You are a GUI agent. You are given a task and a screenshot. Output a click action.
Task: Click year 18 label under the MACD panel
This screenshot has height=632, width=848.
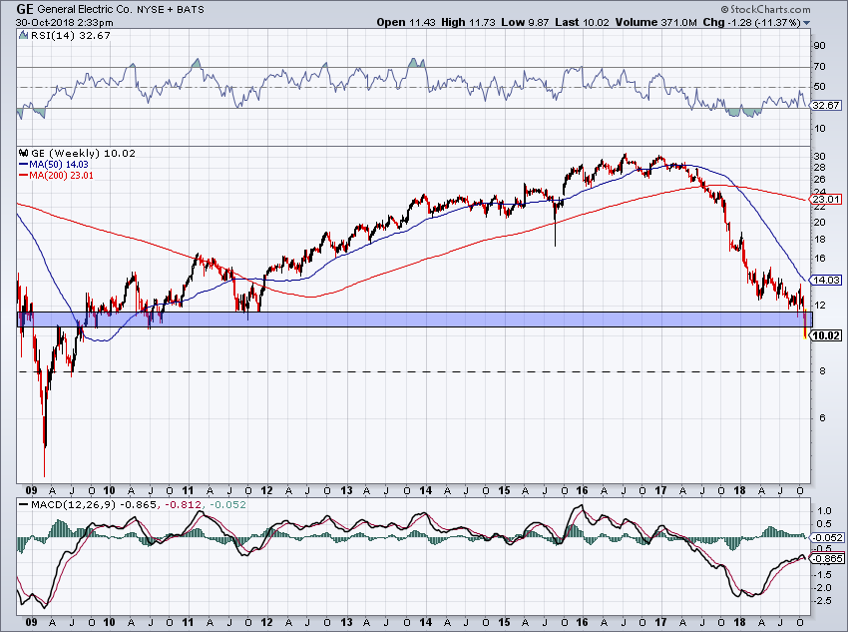point(739,622)
